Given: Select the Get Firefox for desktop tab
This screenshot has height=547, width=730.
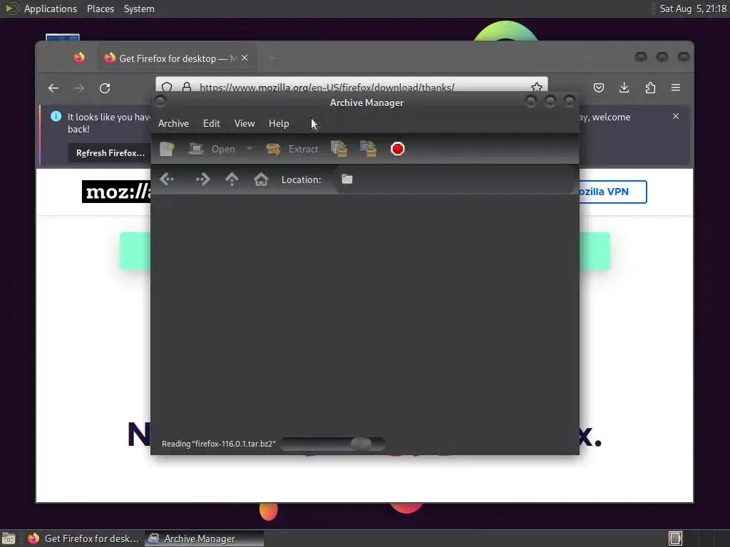Looking at the screenshot, I should coord(177,58).
